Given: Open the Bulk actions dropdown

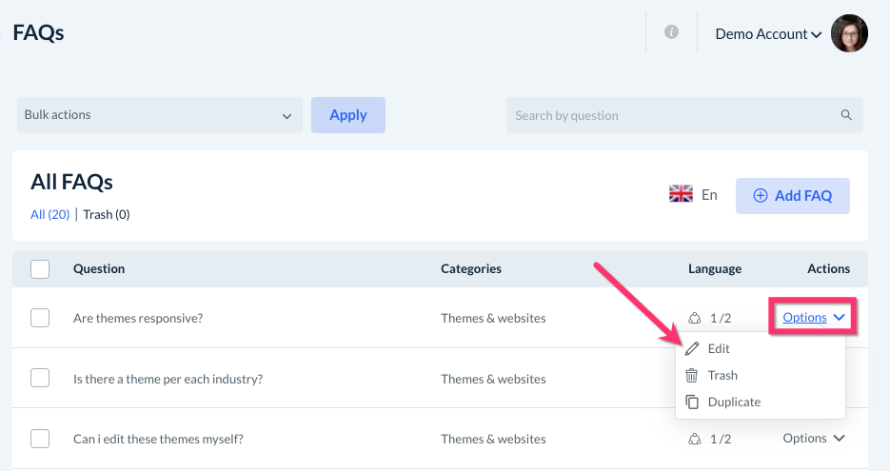Looking at the screenshot, I should (x=159, y=115).
